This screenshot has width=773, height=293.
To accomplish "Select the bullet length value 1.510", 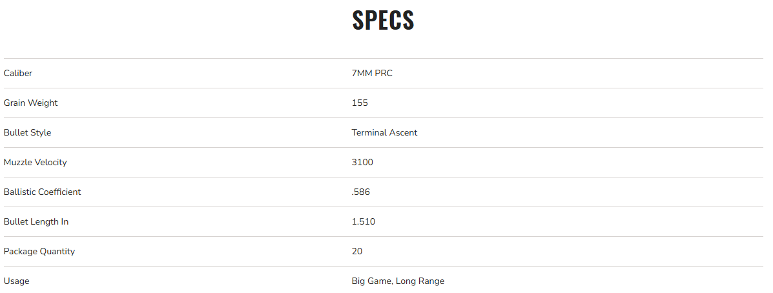I will coord(364,222).
